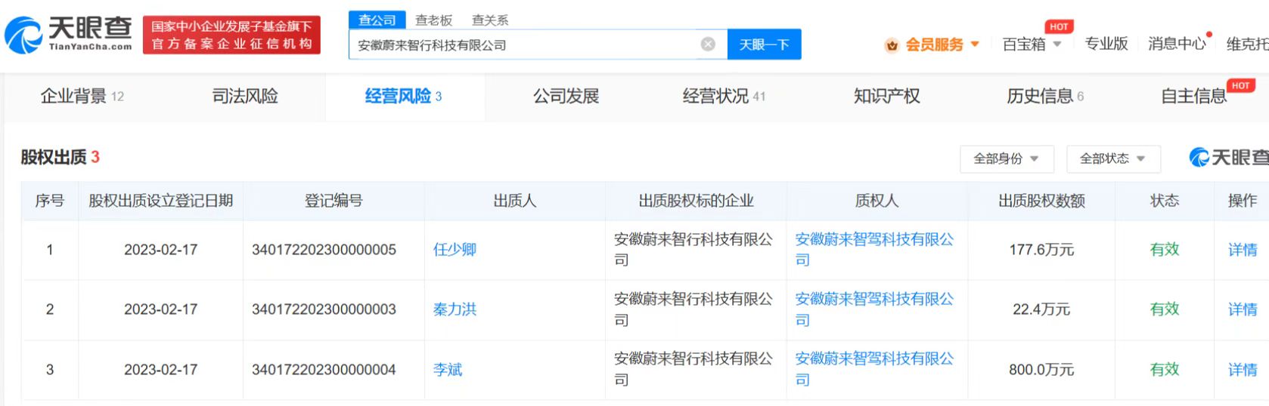This screenshot has width=1269, height=406.
Task: Click registration number 340172202300000004
Action: coord(324,370)
